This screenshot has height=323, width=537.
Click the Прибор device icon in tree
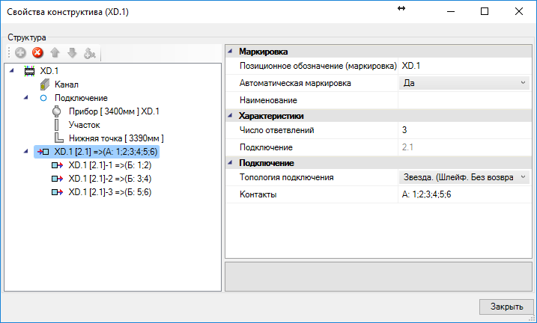pyautogui.click(x=58, y=111)
